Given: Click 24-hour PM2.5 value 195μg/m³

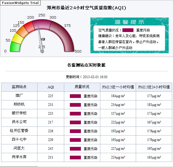Looking at the screenshot, I should pos(154,149).
